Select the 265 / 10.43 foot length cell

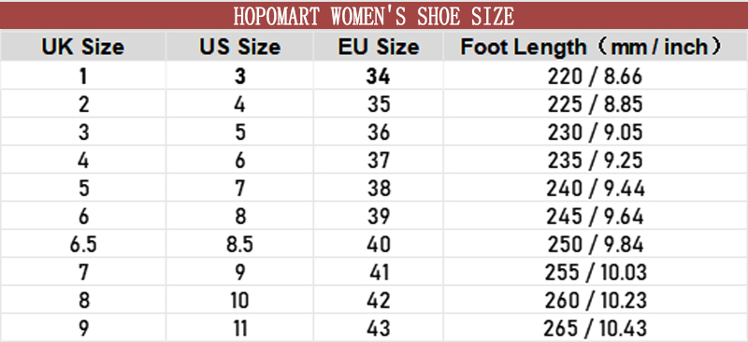click(x=596, y=328)
